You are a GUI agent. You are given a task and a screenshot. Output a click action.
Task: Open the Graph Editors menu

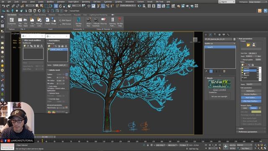74,2
